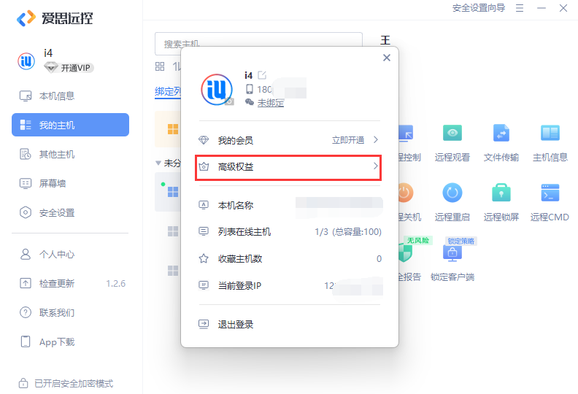The image size is (578, 394).
Task: Click the 未绑定 WeChat link
Action: (x=271, y=103)
